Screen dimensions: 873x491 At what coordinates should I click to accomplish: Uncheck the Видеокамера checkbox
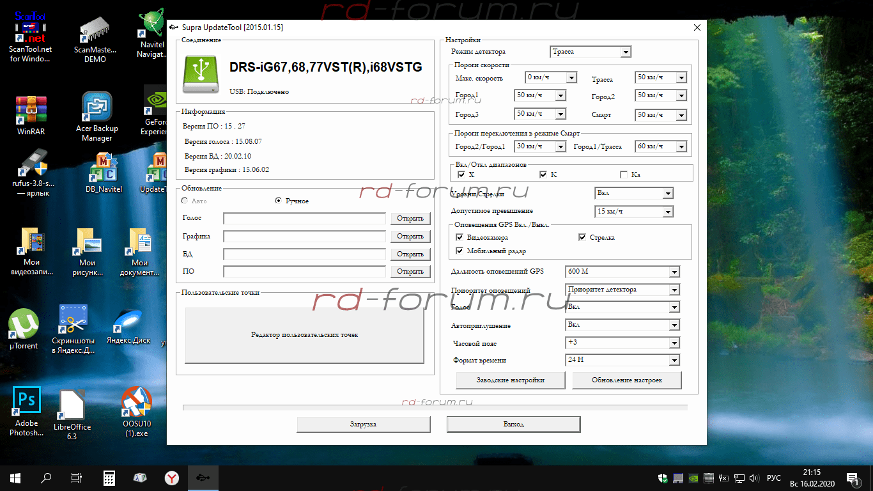pos(460,237)
